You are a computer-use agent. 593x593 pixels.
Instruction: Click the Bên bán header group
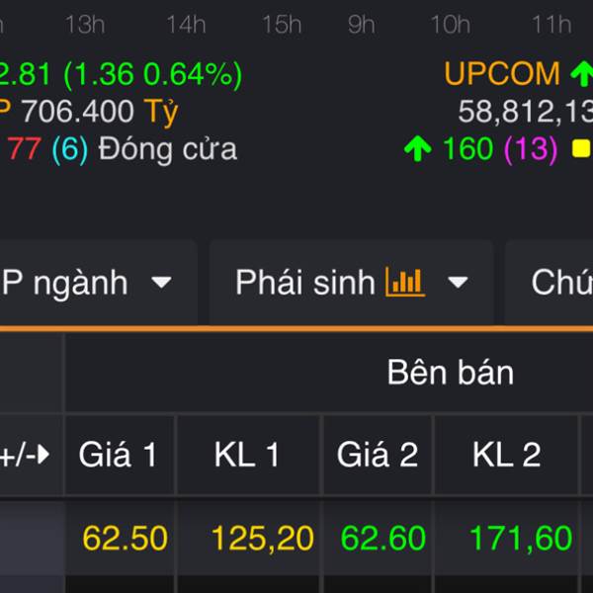451,373
